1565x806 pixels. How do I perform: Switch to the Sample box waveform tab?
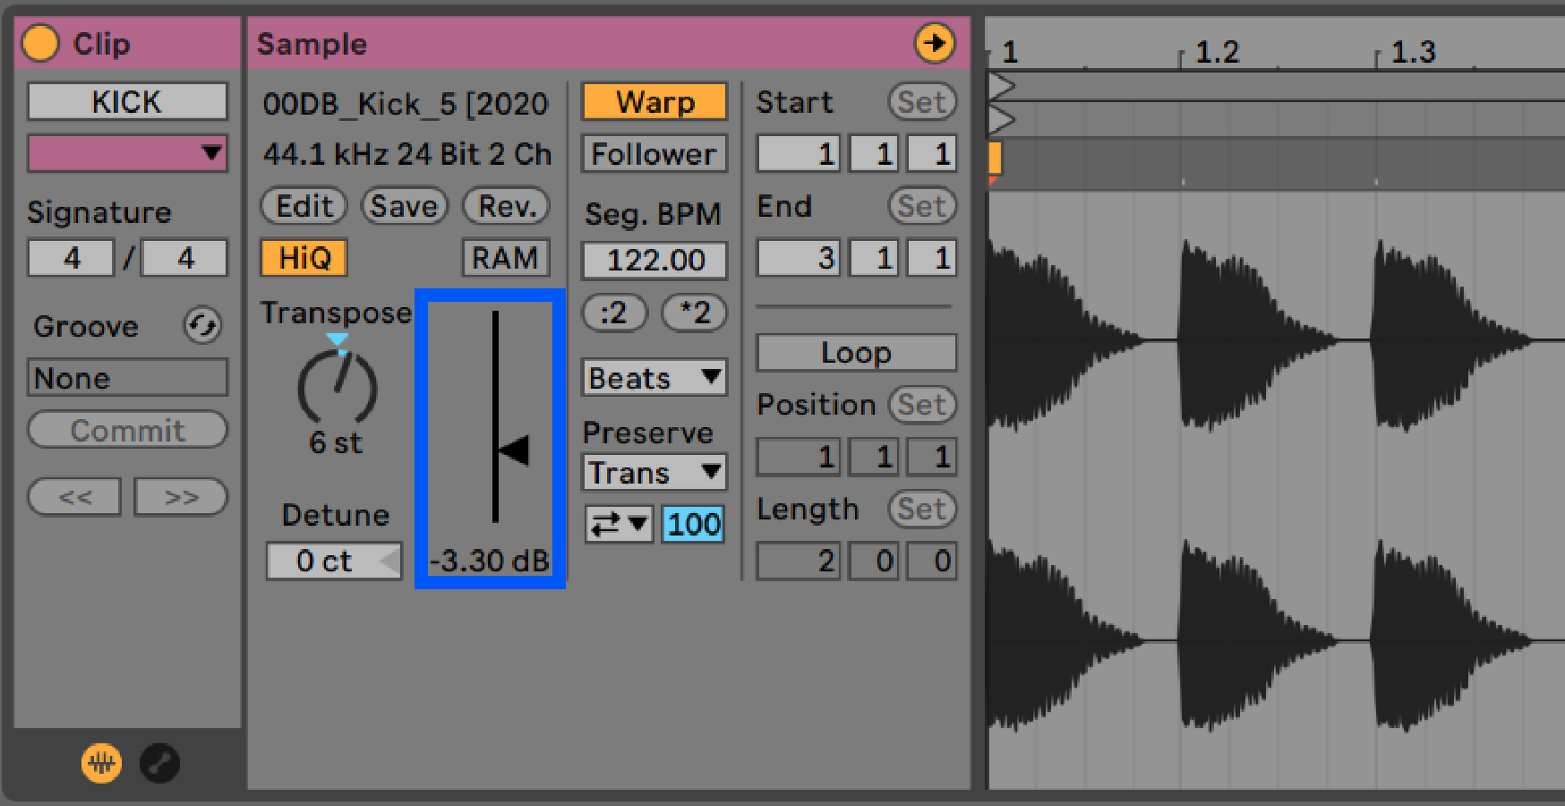tap(100, 764)
